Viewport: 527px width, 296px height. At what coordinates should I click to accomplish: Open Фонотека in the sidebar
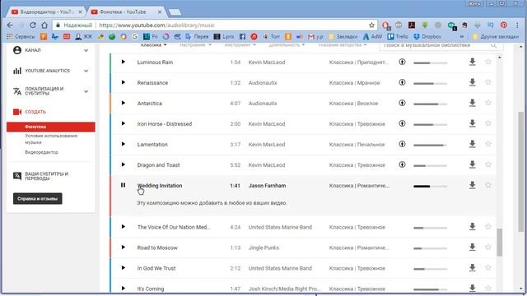tap(51, 127)
